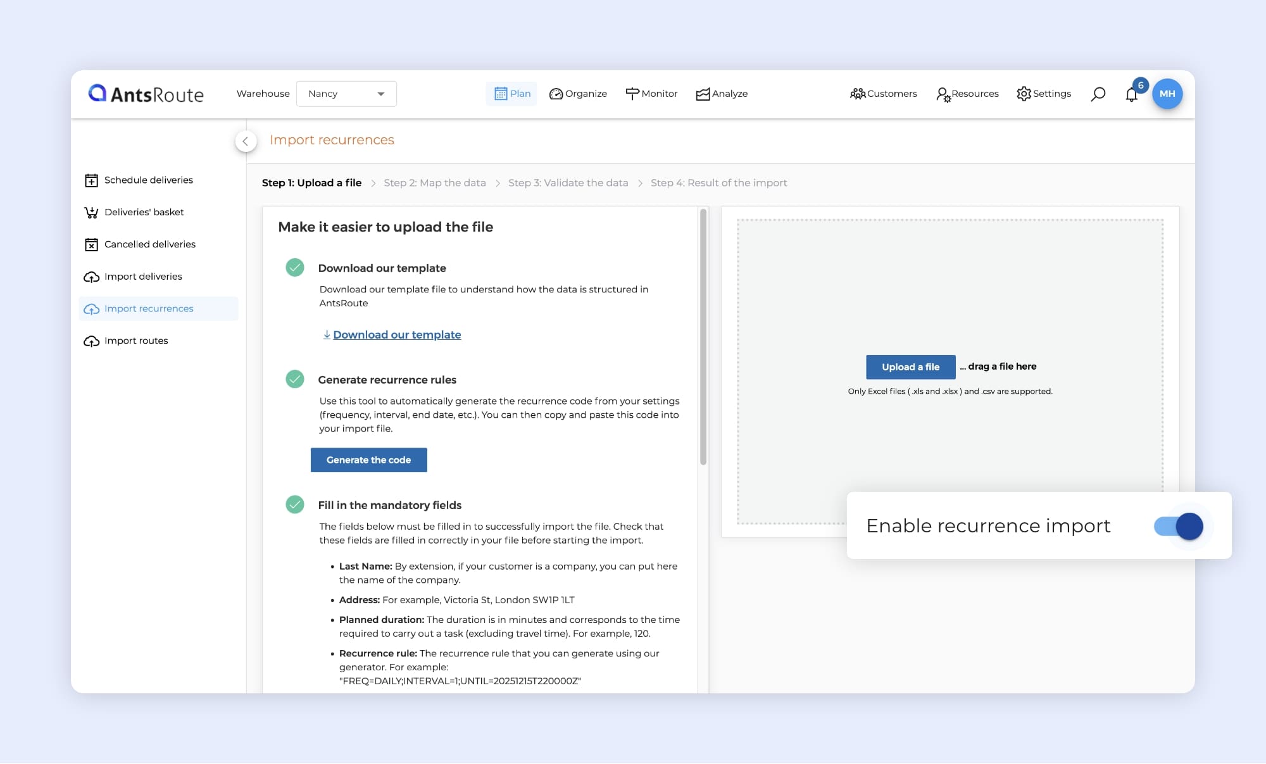
Task: Open the MH user avatar menu
Action: (x=1167, y=94)
